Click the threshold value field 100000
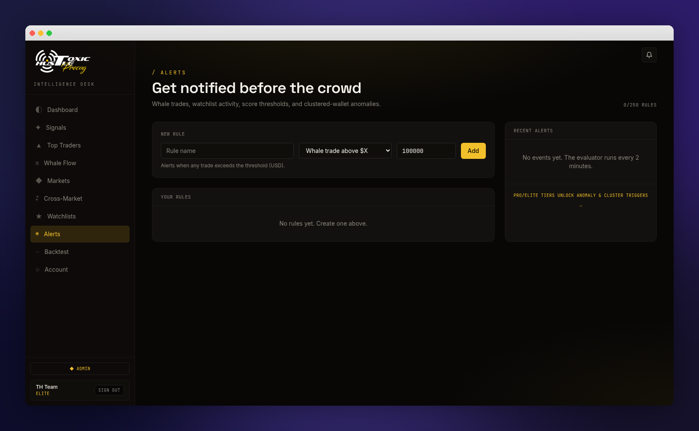The height and width of the screenshot is (431, 699). pyautogui.click(x=426, y=151)
